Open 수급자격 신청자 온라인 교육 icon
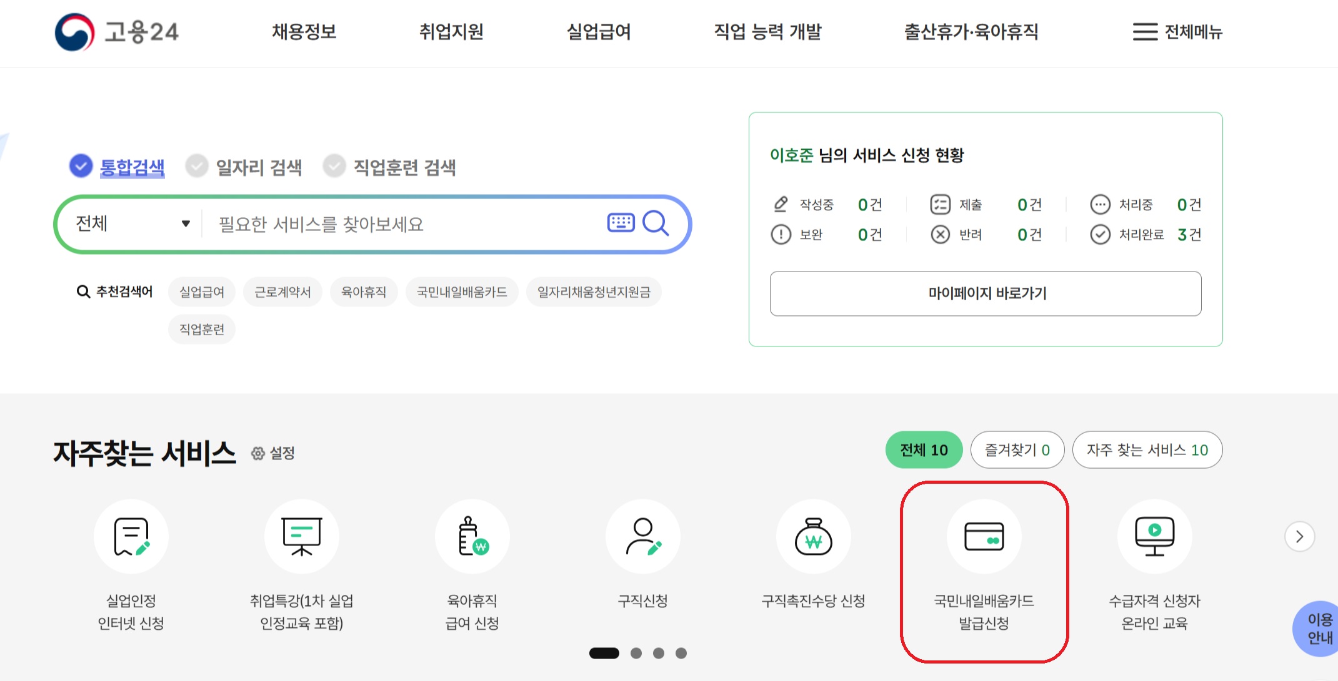Viewport: 1338px width, 681px height. coord(1154,536)
